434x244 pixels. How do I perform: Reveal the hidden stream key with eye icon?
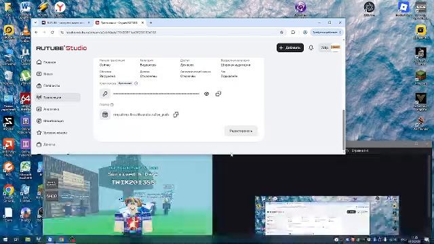(x=206, y=94)
